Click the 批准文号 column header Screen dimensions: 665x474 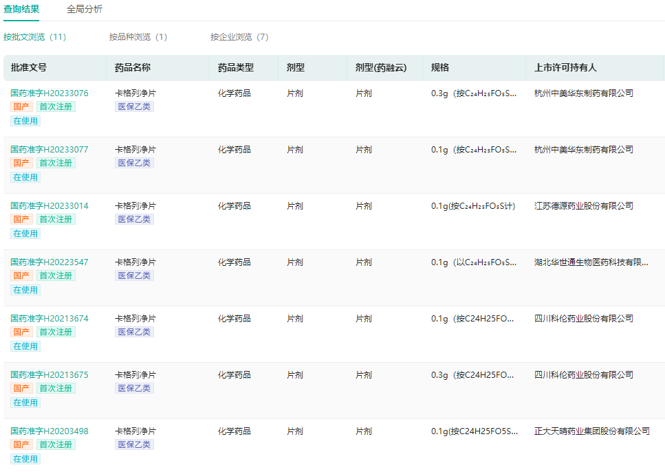point(29,68)
